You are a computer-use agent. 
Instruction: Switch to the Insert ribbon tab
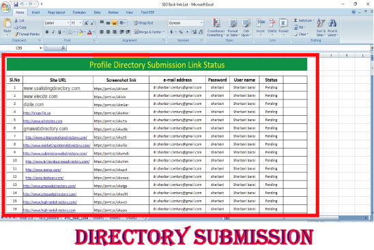point(35,12)
